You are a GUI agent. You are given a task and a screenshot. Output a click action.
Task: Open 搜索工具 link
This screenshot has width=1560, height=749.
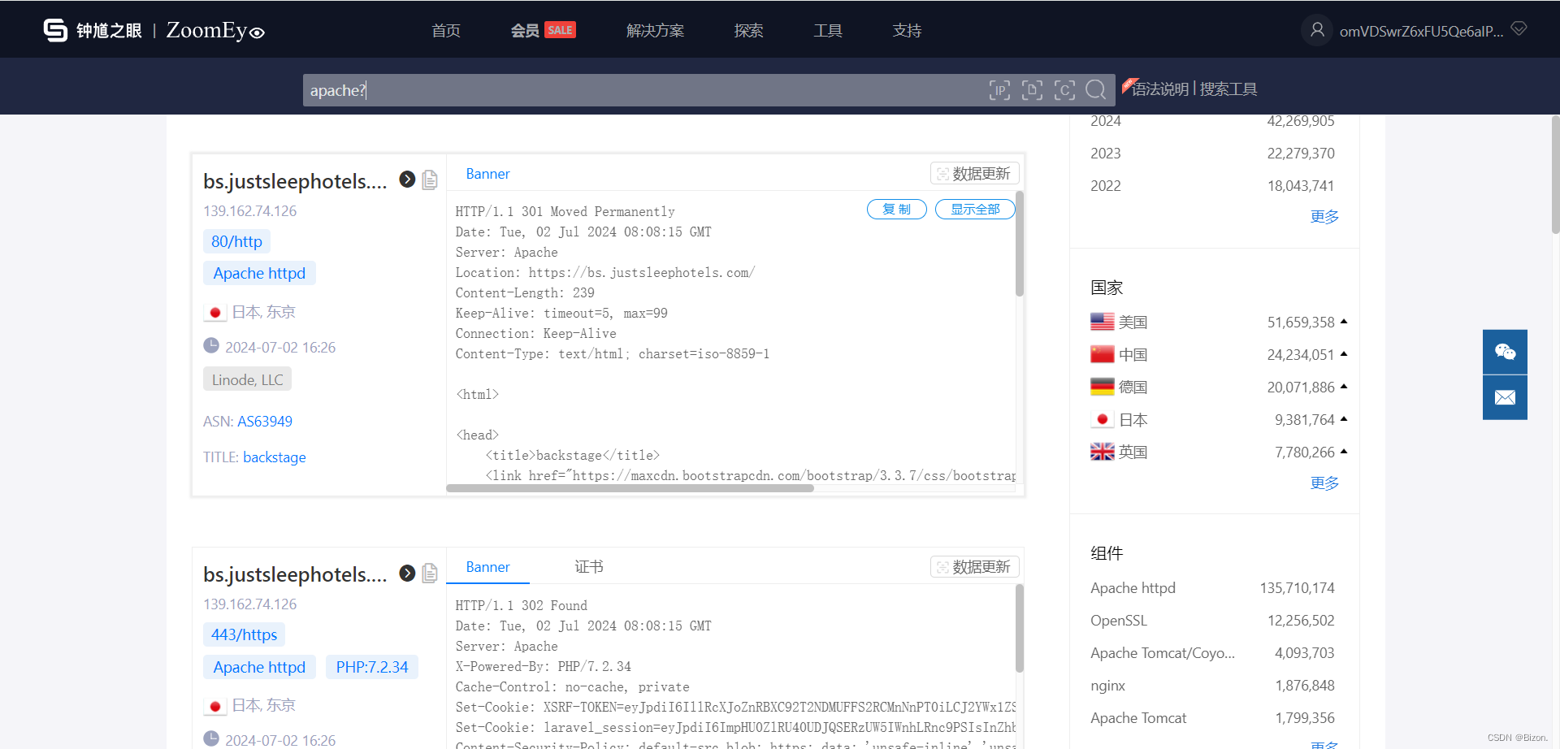pos(1228,89)
